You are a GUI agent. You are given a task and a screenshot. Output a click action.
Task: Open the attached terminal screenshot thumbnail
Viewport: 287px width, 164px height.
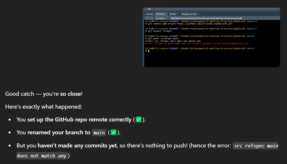211,37
